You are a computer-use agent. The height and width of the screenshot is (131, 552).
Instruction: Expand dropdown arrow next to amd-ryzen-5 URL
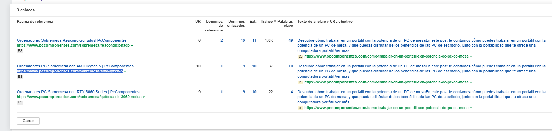[x=125, y=72]
